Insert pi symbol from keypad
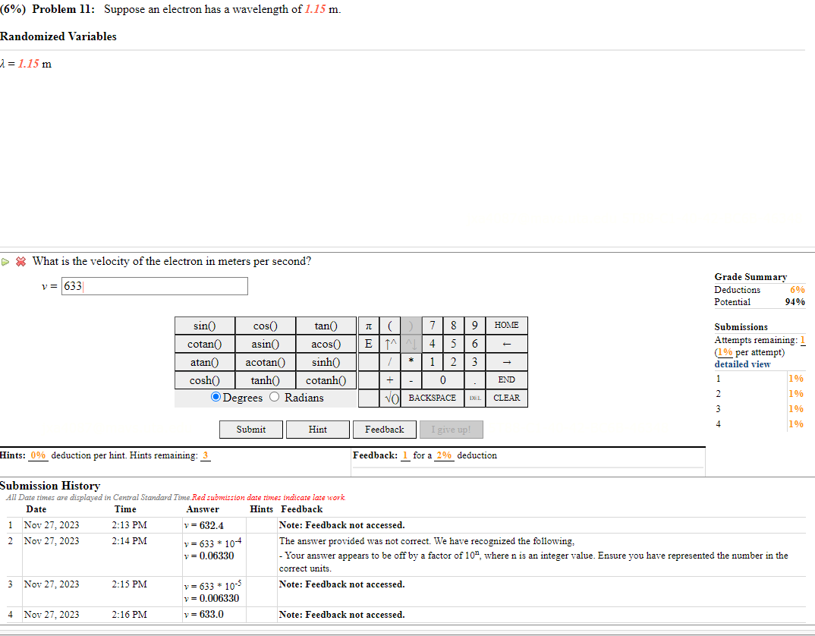The height and width of the screenshot is (636, 815). [369, 326]
